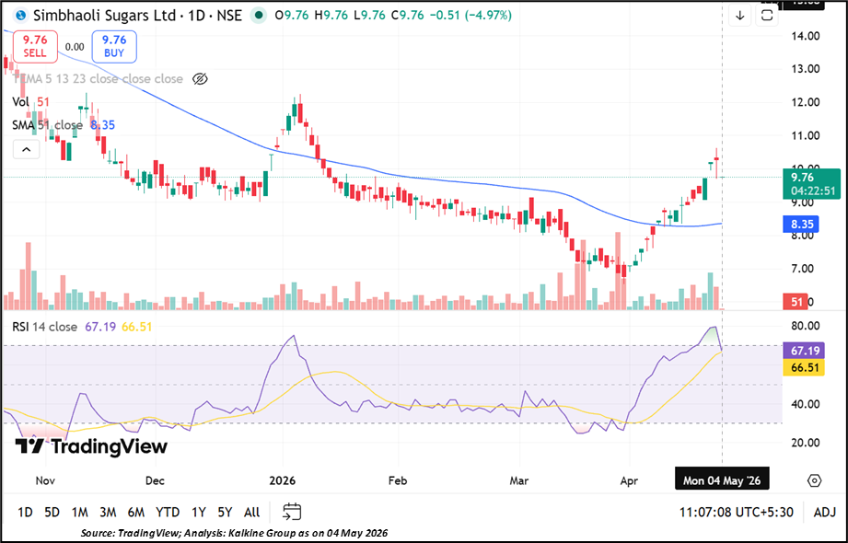Select the All time range
This screenshot has width=848, height=543.
(x=251, y=513)
